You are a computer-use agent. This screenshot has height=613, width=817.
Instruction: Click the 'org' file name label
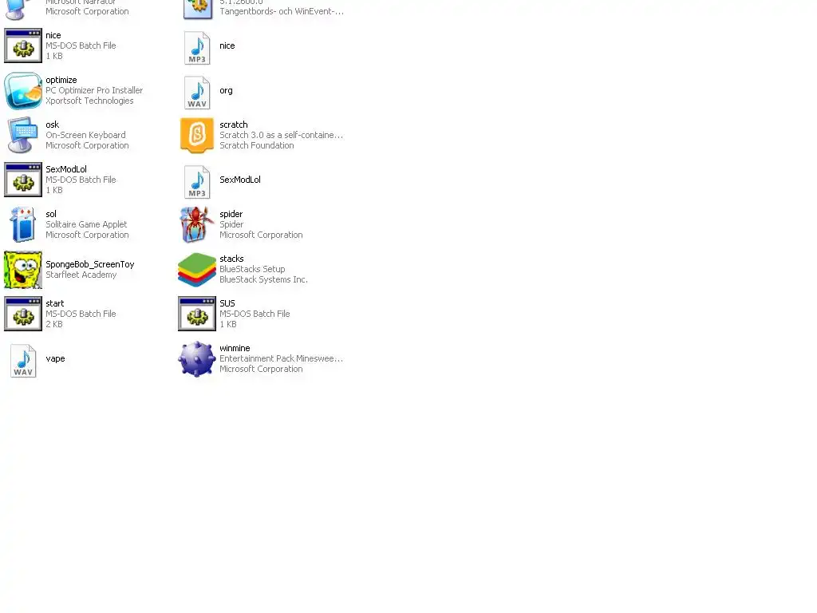[226, 91]
